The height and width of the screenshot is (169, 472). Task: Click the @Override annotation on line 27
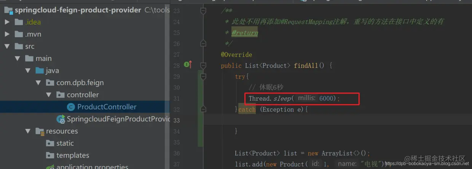coord(236,55)
